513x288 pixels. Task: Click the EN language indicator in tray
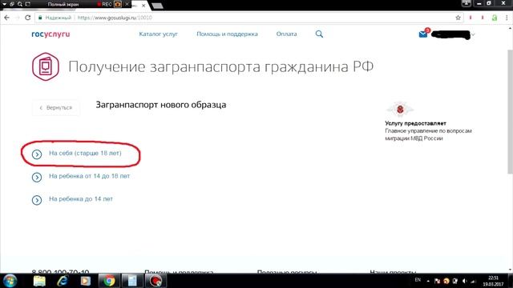(x=418, y=280)
